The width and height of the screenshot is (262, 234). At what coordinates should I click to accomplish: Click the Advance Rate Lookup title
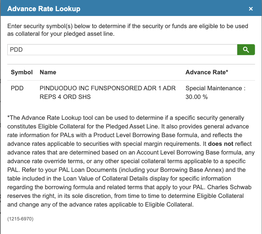tap(44, 9)
